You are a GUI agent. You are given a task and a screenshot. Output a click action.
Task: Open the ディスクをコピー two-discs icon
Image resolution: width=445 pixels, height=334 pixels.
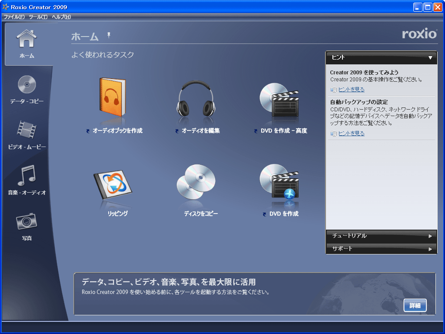point(196,182)
